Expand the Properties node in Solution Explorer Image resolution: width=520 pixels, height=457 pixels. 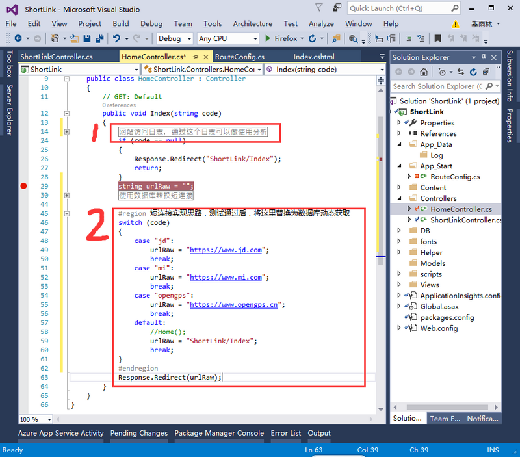tap(399, 122)
